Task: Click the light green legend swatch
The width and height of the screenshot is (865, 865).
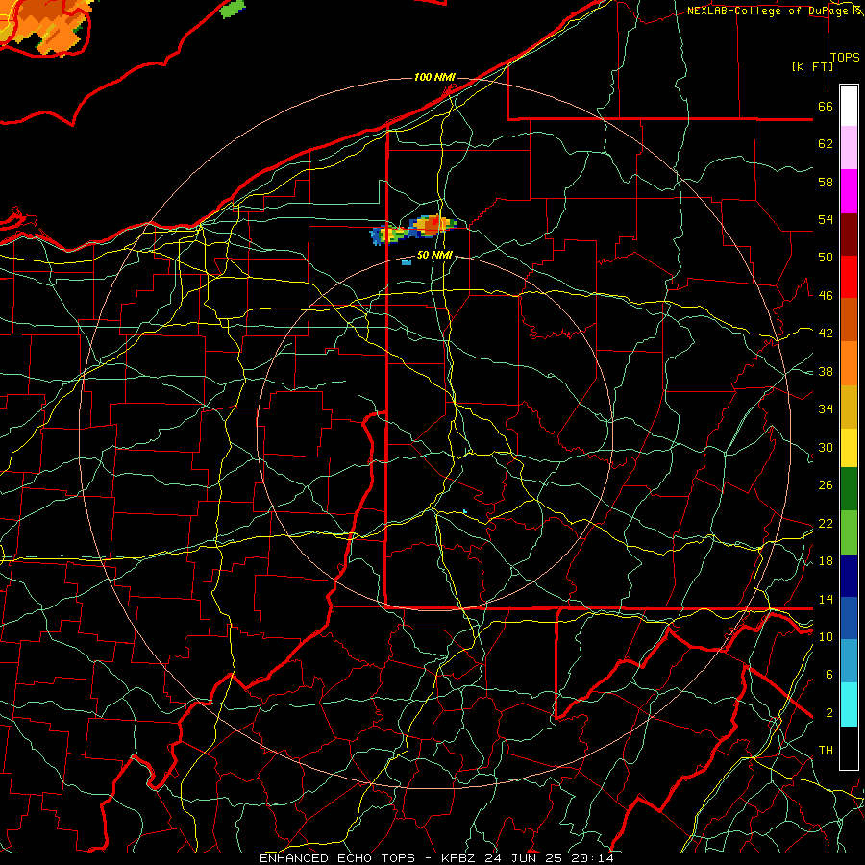Action: tap(849, 532)
